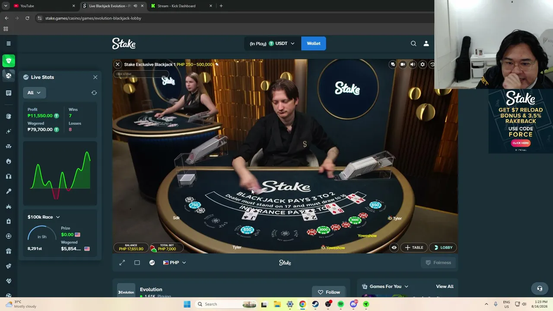Open the gift box promotions sidebar icon
The height and width of the screenshot is (311, 553).
8,251
